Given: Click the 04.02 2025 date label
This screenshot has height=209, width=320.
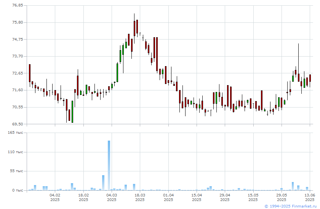Looking at the screenshot, I should 55,197.
